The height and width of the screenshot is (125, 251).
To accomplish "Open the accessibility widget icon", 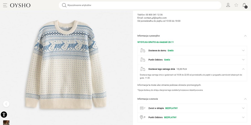I will (x=4, y=114).
